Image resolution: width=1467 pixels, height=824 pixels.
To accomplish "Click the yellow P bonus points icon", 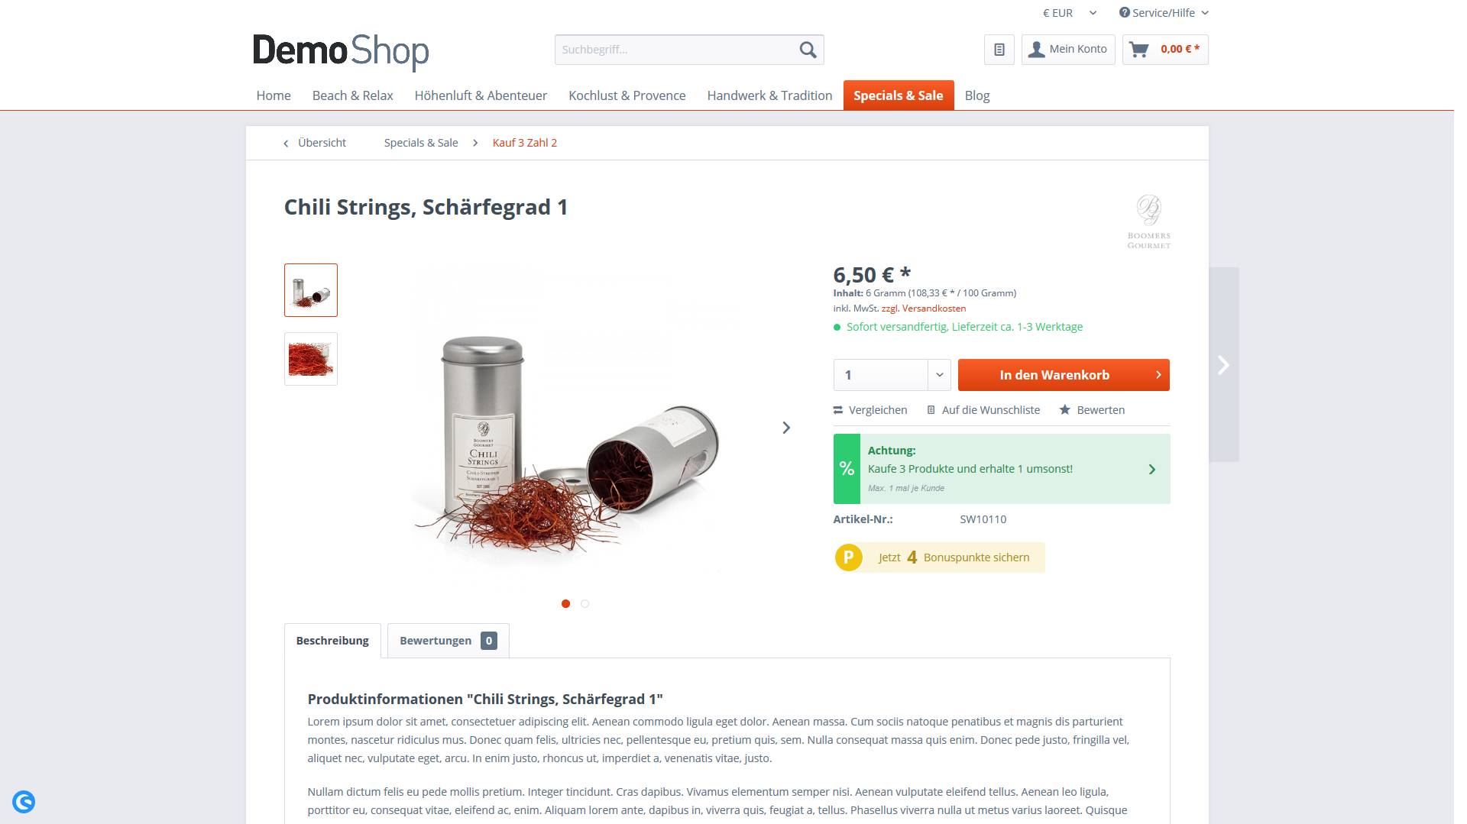I will (848, 557).
